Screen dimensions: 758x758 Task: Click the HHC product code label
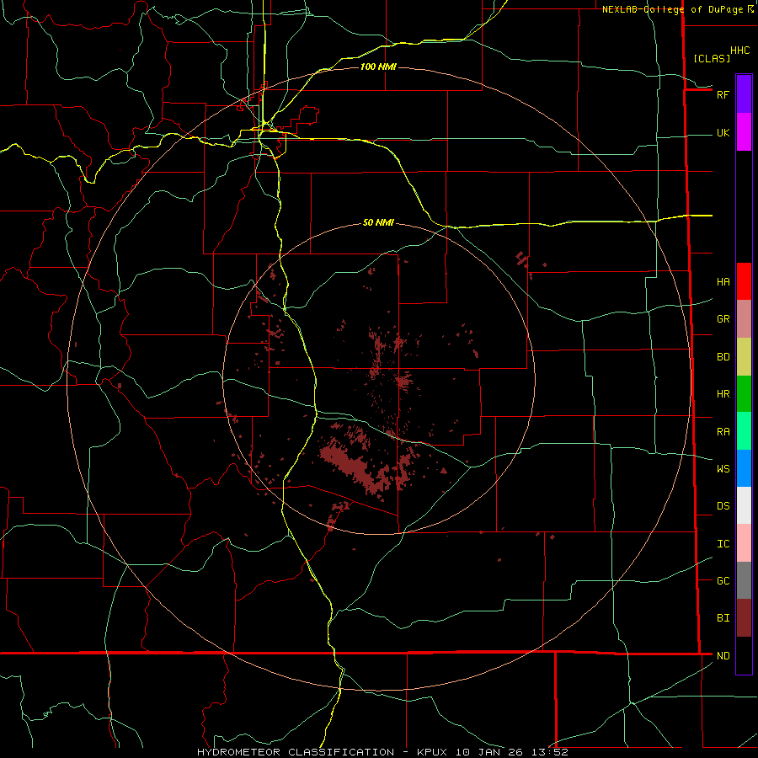click(739, 51)
